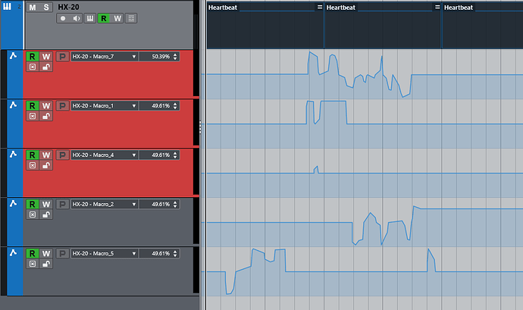Lock the Macro_5 automation lane
This screenshot has height=310, width=523.
(46, 264)
